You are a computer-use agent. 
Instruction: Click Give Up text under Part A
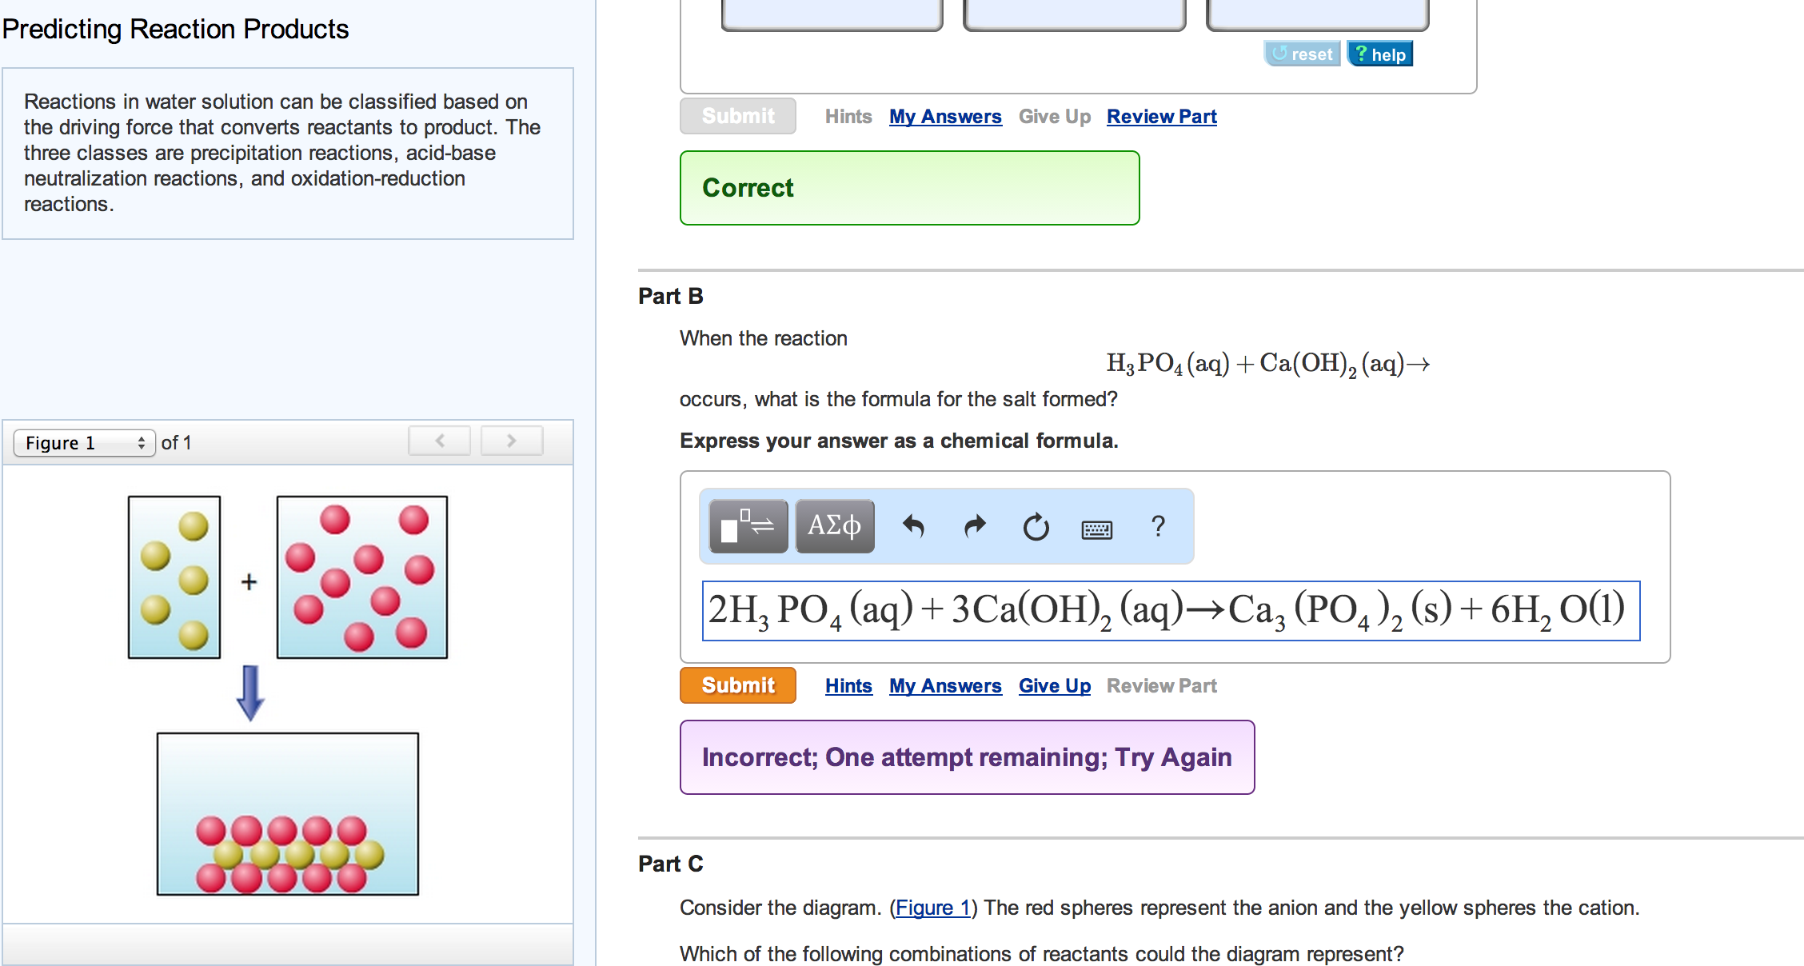tap(1055, 116)
